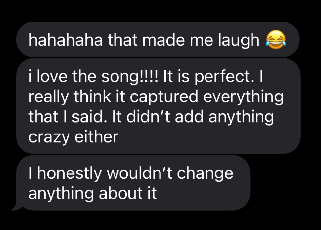Click the tail of the last message bubble
Viewport: 321px width, 230px height.
tap(16, 208)
